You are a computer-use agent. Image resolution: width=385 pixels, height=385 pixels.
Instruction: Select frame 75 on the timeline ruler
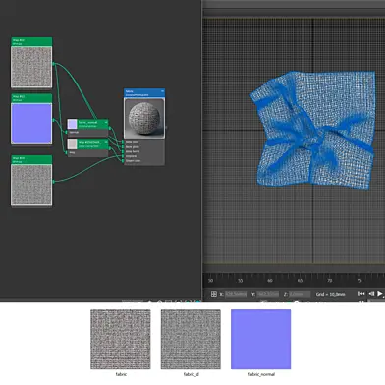point(359,281)
